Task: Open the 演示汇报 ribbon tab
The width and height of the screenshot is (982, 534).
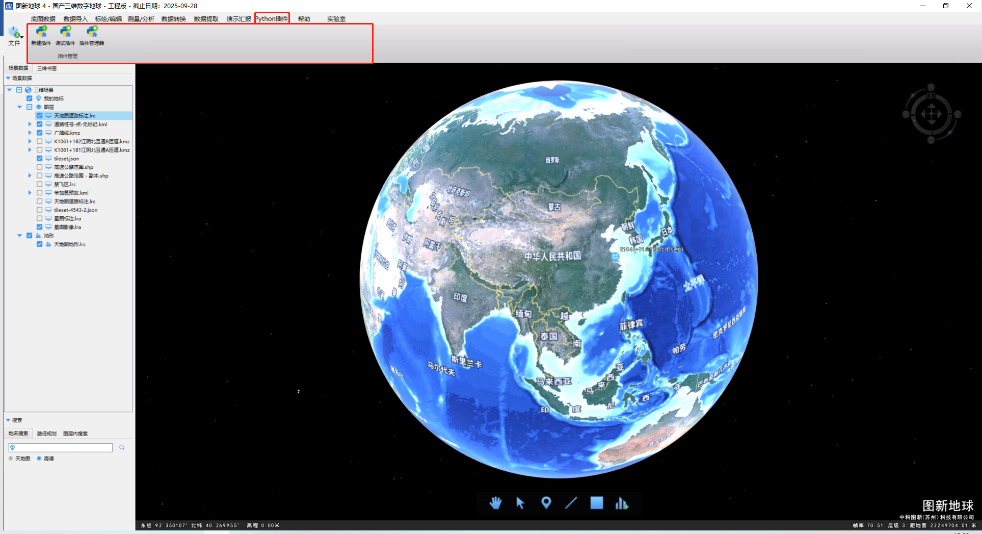Action: pos(238,19)
